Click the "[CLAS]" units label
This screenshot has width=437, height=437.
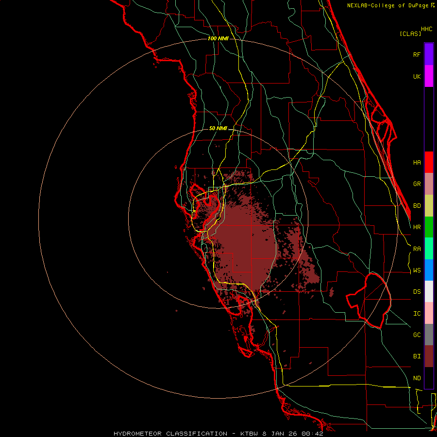[410, 34]
